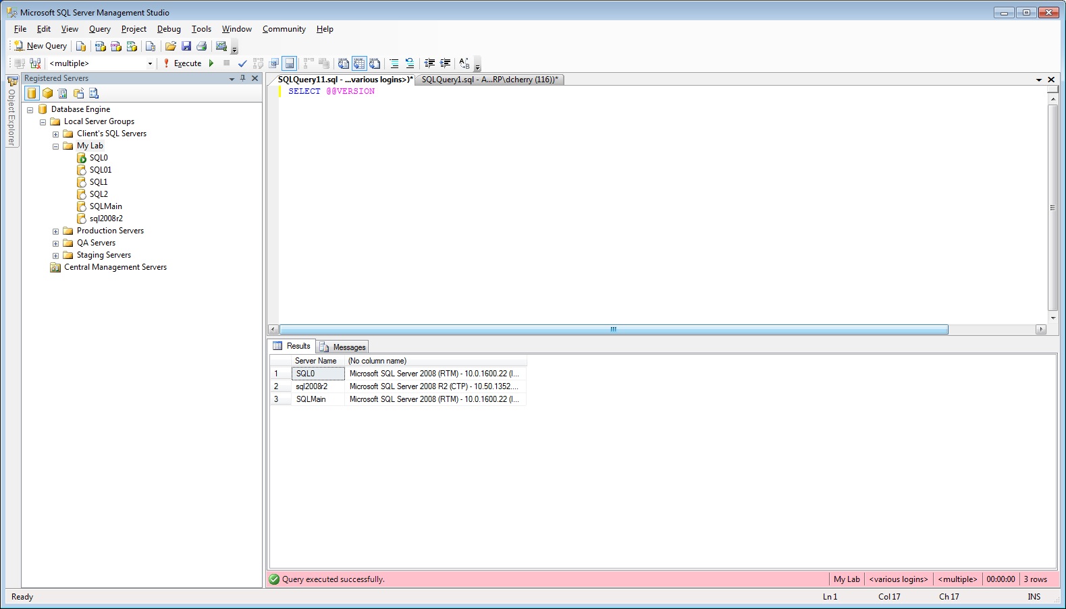The image size is (1066, 609).
Task: Select the sql2008r2 cell in results grid
Action: coord(318,386)
